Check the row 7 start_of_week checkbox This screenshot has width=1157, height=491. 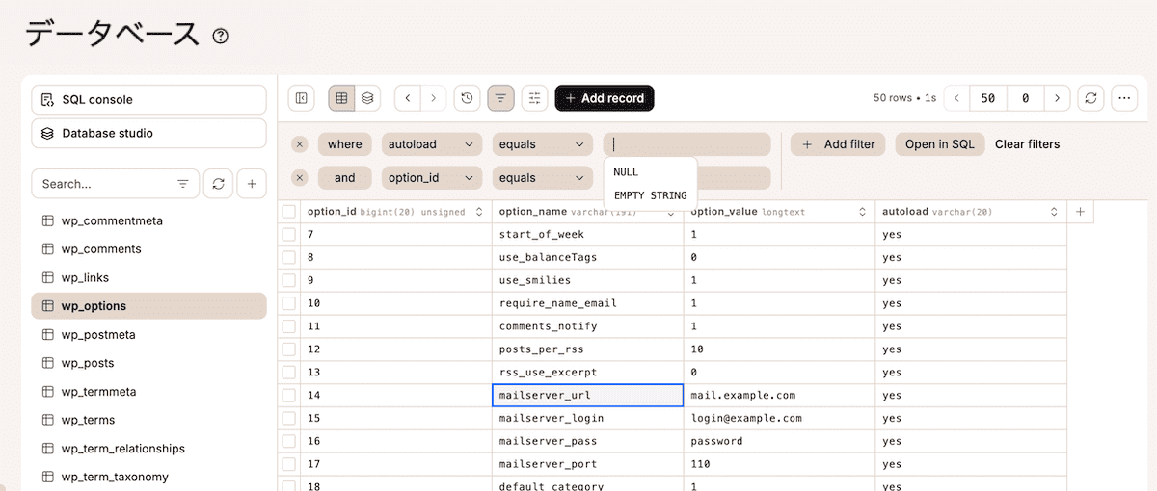point(289,235)
